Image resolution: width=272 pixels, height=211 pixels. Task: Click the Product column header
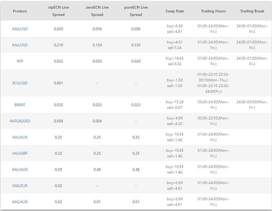20,11
